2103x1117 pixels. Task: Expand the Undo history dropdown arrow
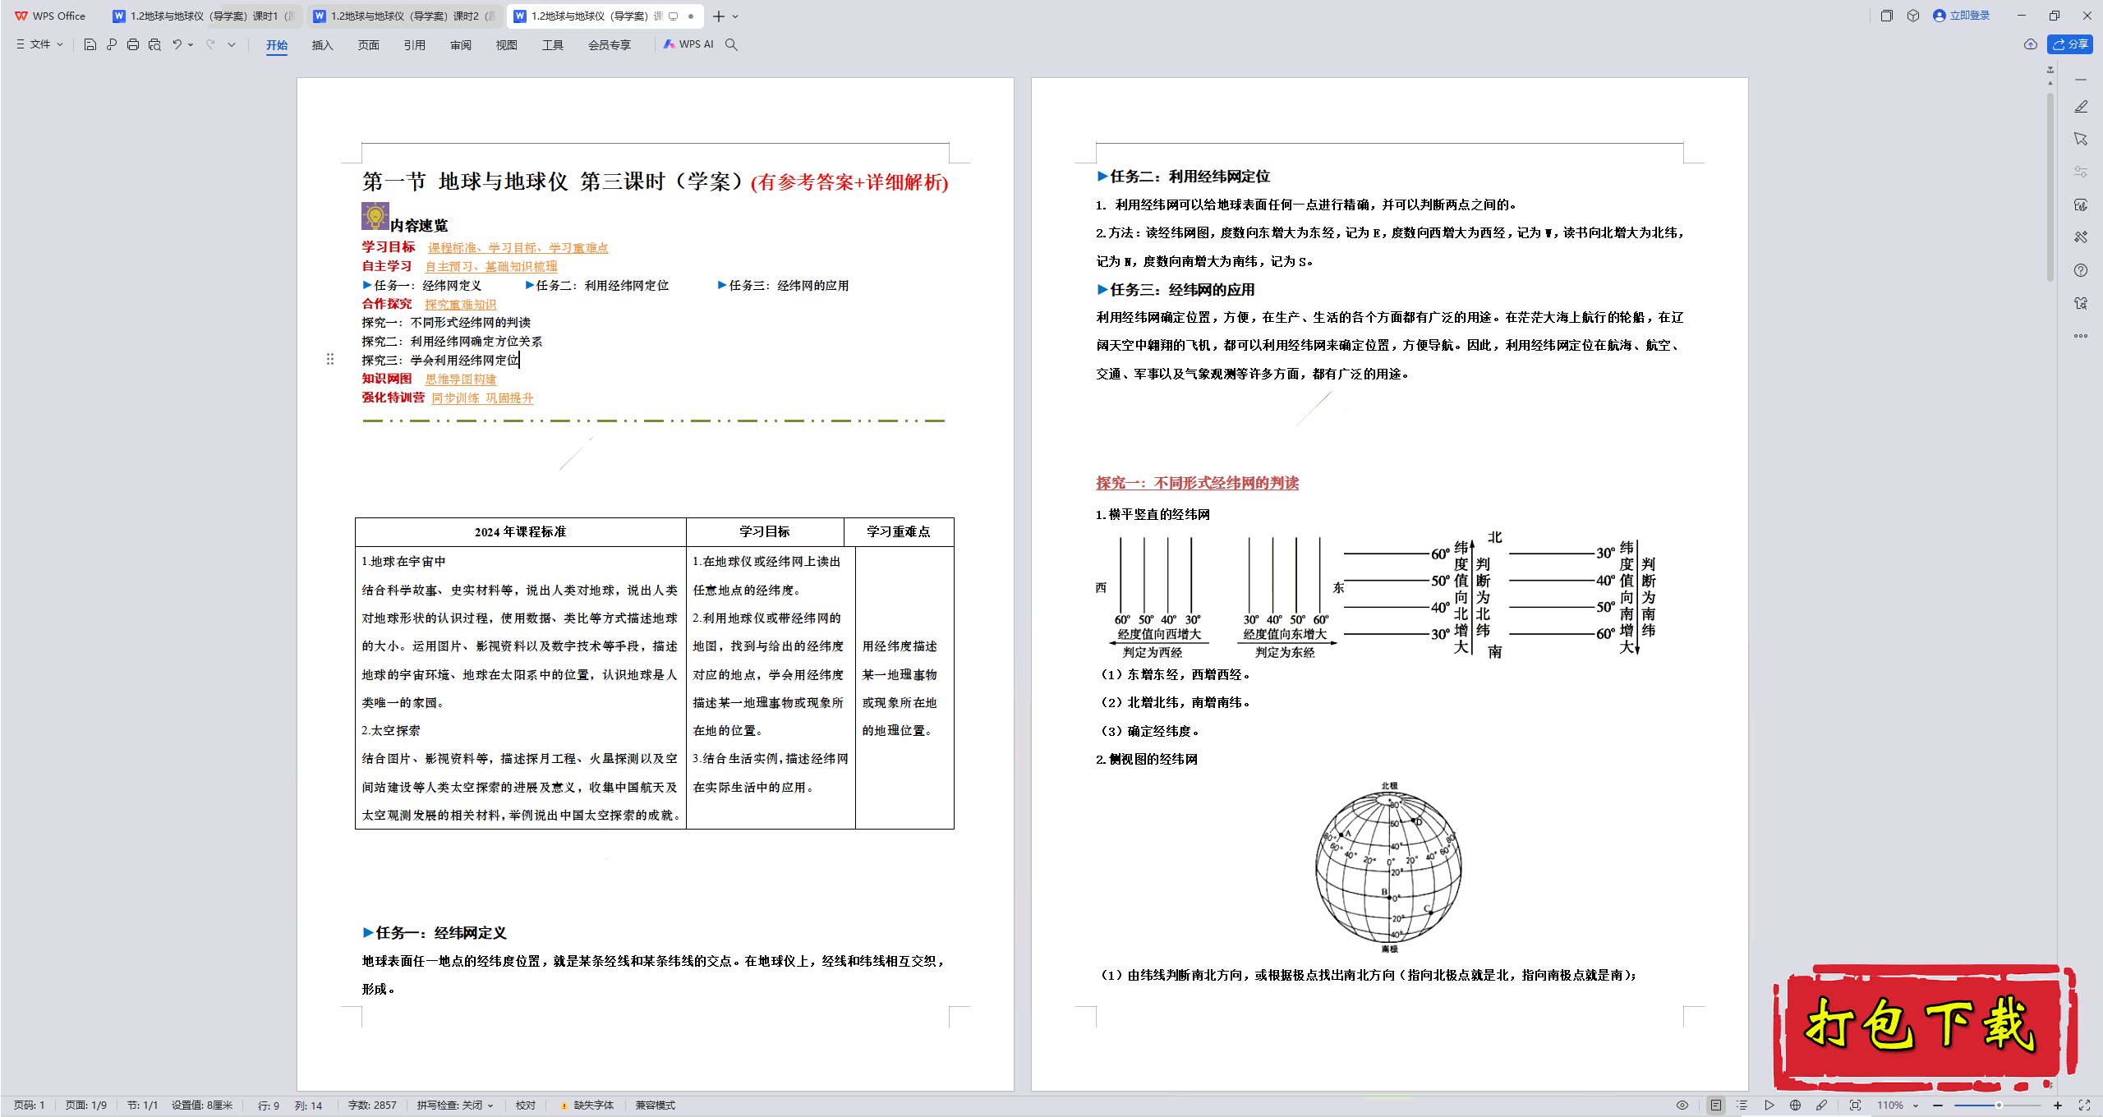pos(191,44)
